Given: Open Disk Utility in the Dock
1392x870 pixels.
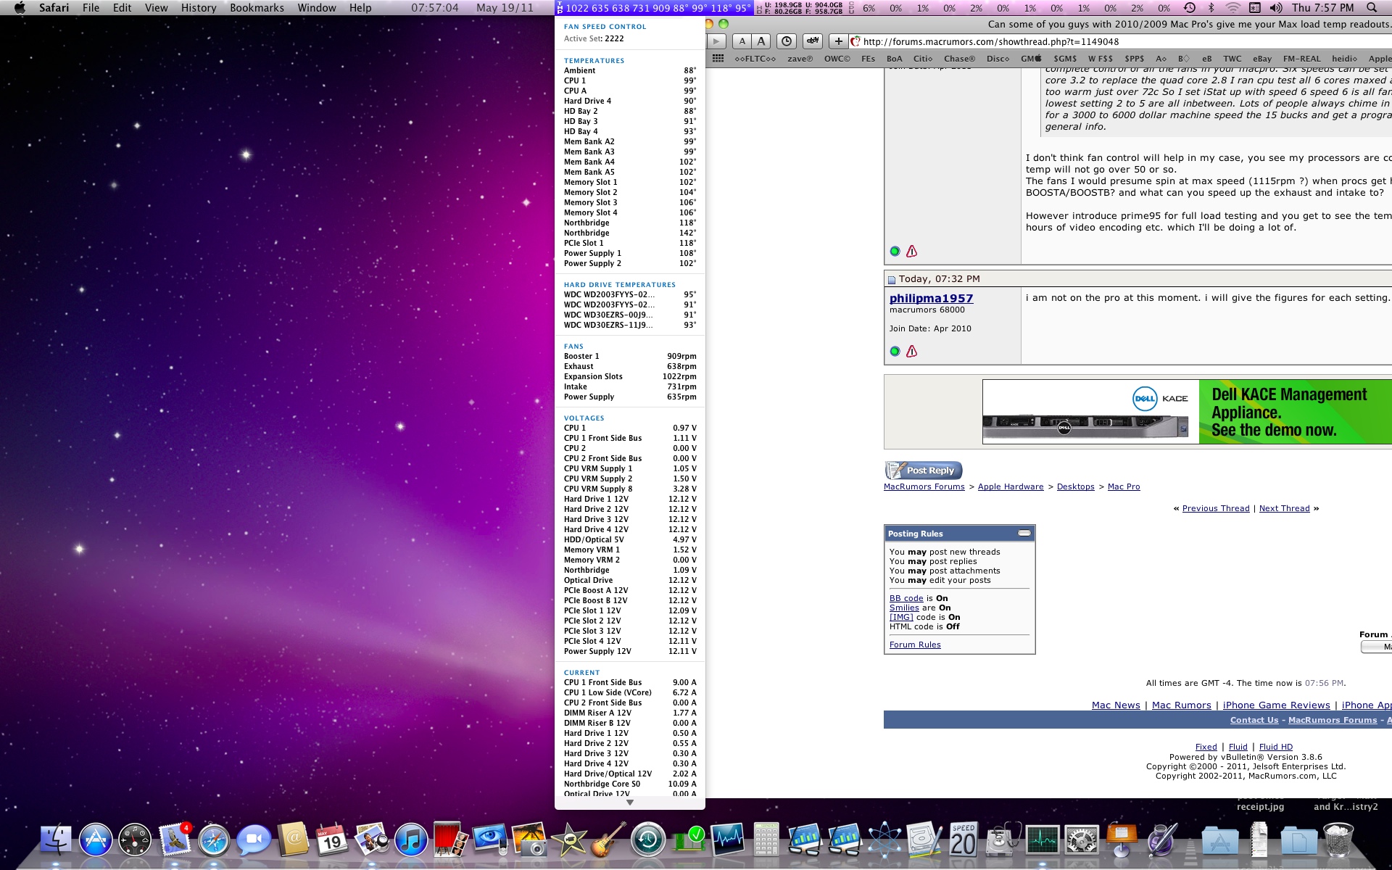Looking at the screenshot, I should click(x=1003, y=841).
